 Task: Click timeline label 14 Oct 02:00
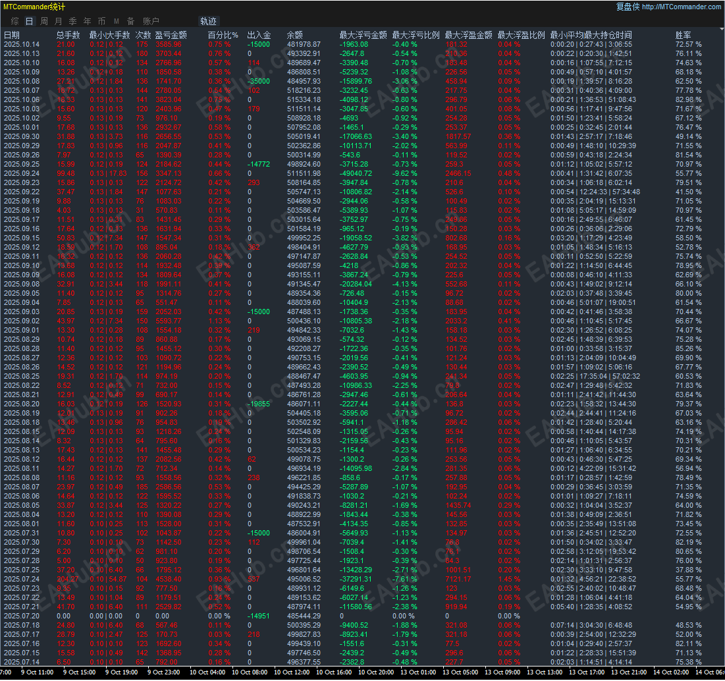pyautogui.click(x=671, y=672)
